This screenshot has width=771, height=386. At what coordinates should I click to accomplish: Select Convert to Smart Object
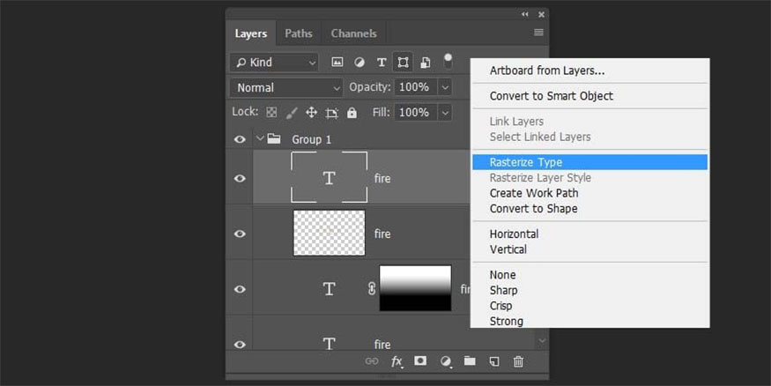point(551,95)
